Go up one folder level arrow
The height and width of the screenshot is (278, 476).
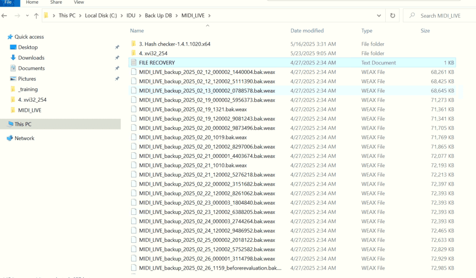point(36,15)
